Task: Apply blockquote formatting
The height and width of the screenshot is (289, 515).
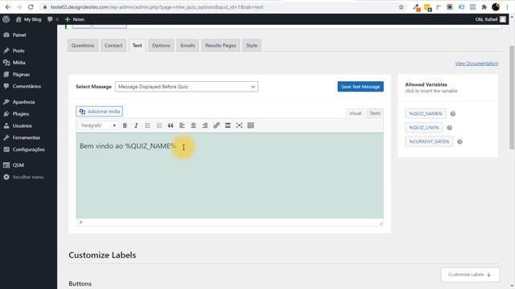Action: click(x=171, y=125)
